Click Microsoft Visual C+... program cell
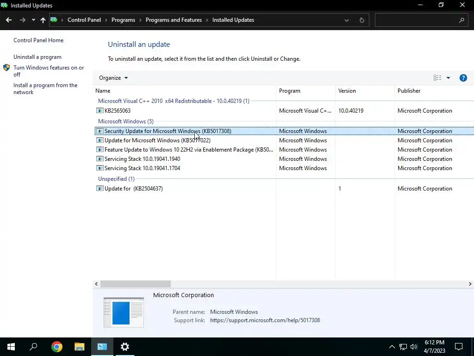The height and width of the screenshot is (356, 474). (x=305, y=111)
